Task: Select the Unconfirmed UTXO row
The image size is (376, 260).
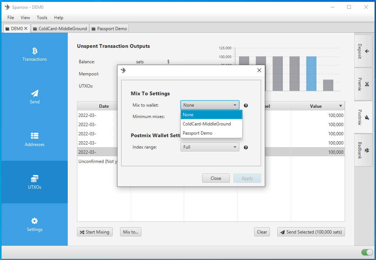Action: [211, 161]
